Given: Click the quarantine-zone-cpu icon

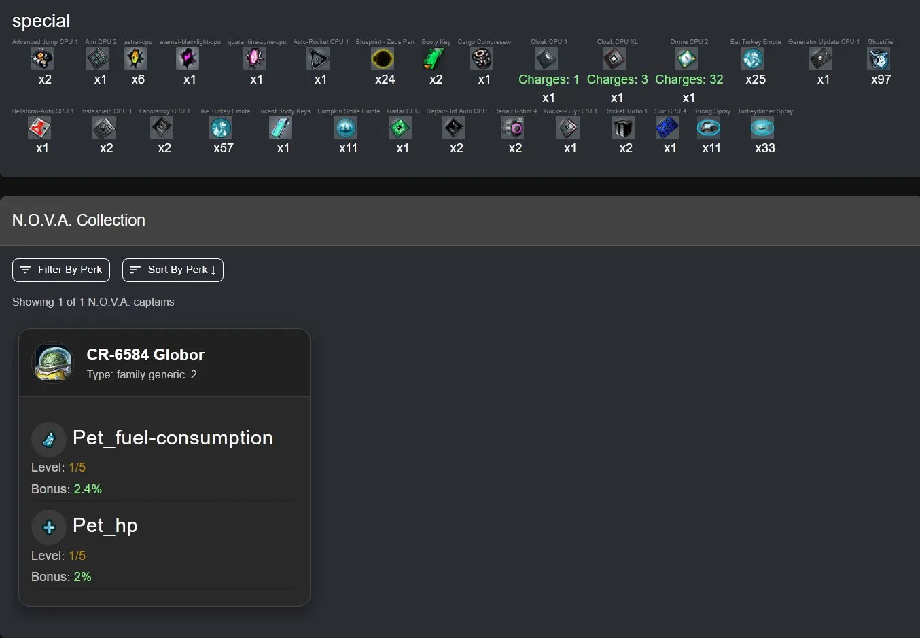Looking at the screenshot, I should pos(254,59).
